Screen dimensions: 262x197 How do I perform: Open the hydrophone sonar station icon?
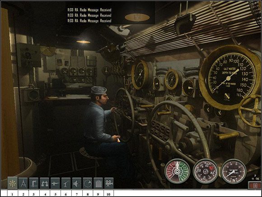[77, 183]
